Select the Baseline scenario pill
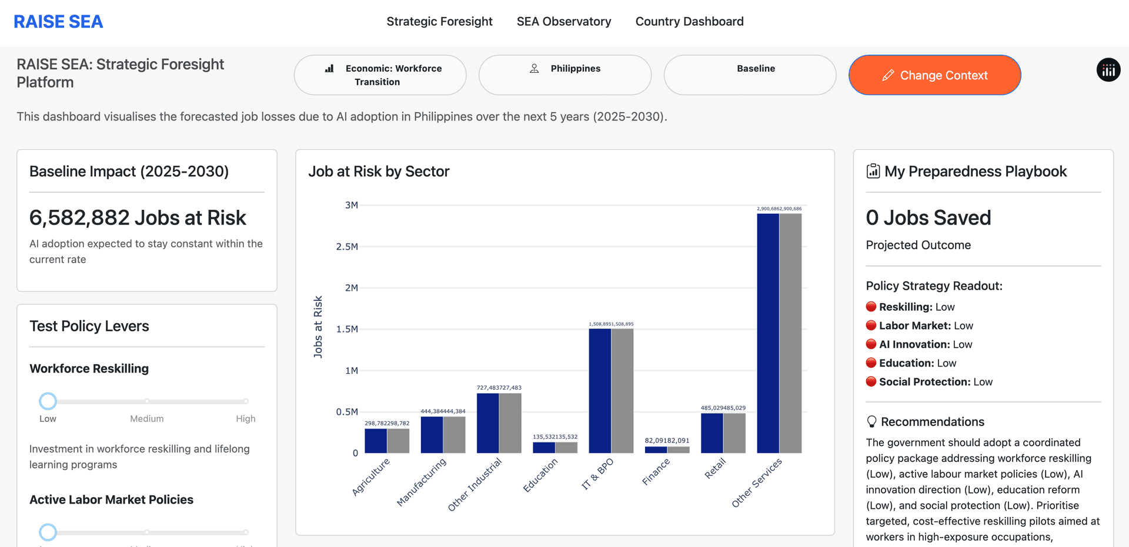Image resolution: width=1129 pixels, height=547 pixels. 750,75
